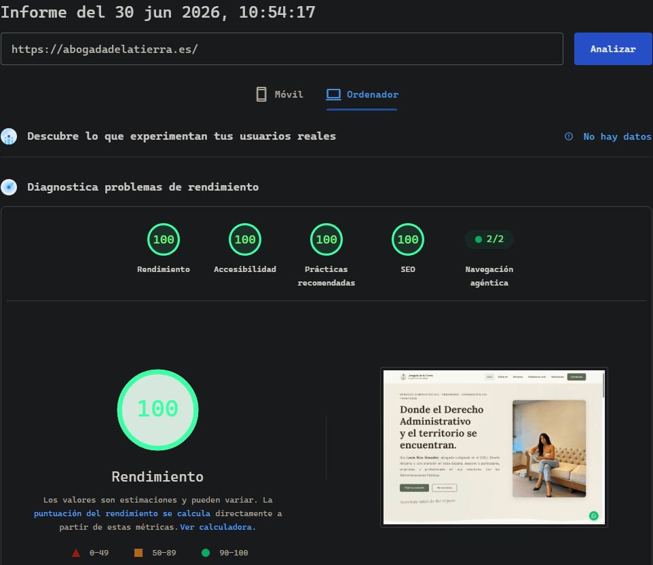Click Descubre lo que experimentan tus usuarios reales
The width and height of the screenshot is (653, 565).
[x=181, y=136]
